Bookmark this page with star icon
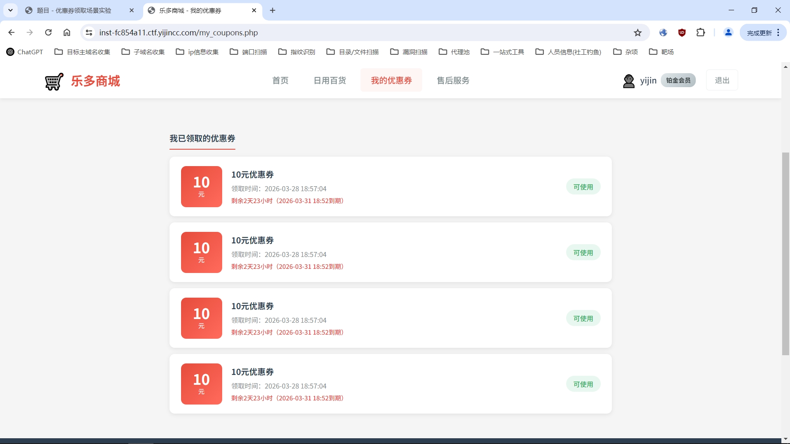790x444 pixels. 638,33
